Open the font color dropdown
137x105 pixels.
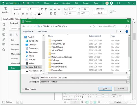point(41,14)
